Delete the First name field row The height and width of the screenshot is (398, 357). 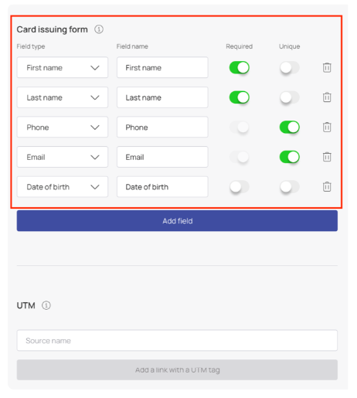[x=327, y=67]
